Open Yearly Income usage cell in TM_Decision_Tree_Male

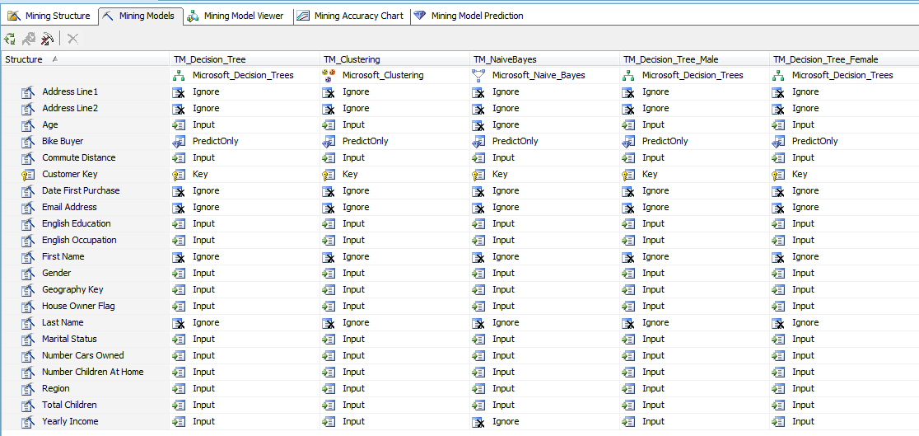[x=694, y=422]
